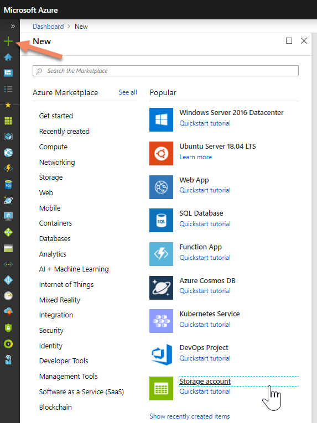The width and height of the screenshot is (317, 423).
Task: Open Storage account title link
Action: (205, 381)
